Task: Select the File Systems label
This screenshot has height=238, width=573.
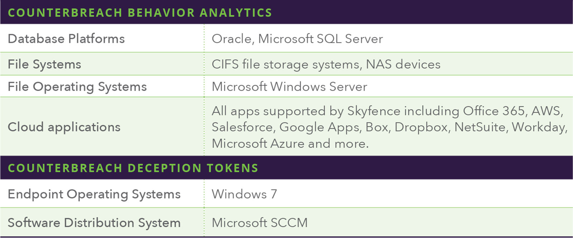Action: click(x=44, y=64)
